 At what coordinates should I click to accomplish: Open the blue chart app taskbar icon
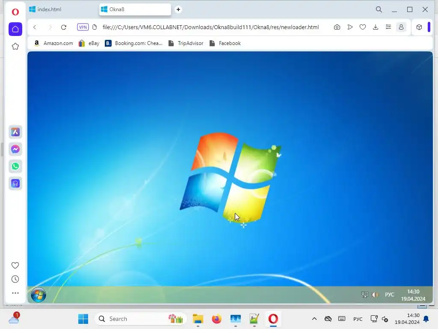pyautogui.click(x=236, y=319)
